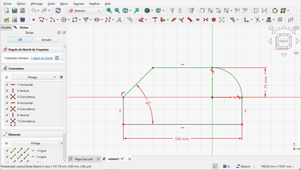301x170 pixels.
Task: Toggle construction geometry mode
Action: tap(129, 20)
